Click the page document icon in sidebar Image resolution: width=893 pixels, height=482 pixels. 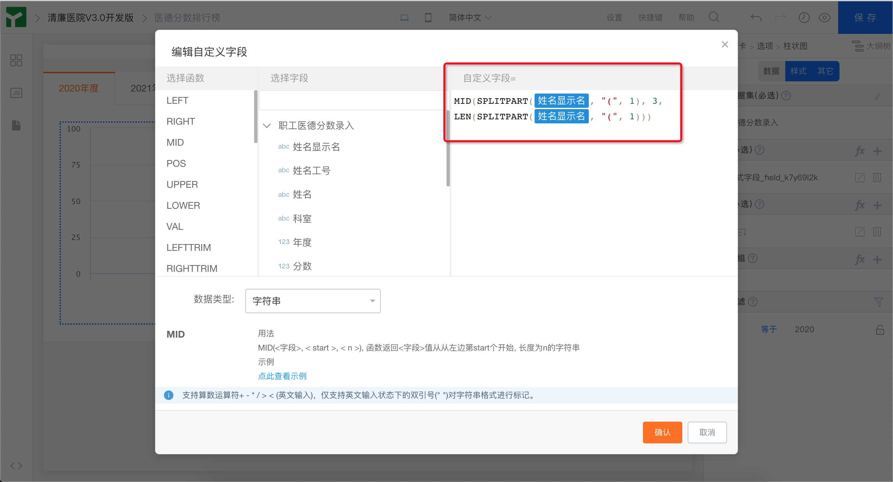pos(16,125)
